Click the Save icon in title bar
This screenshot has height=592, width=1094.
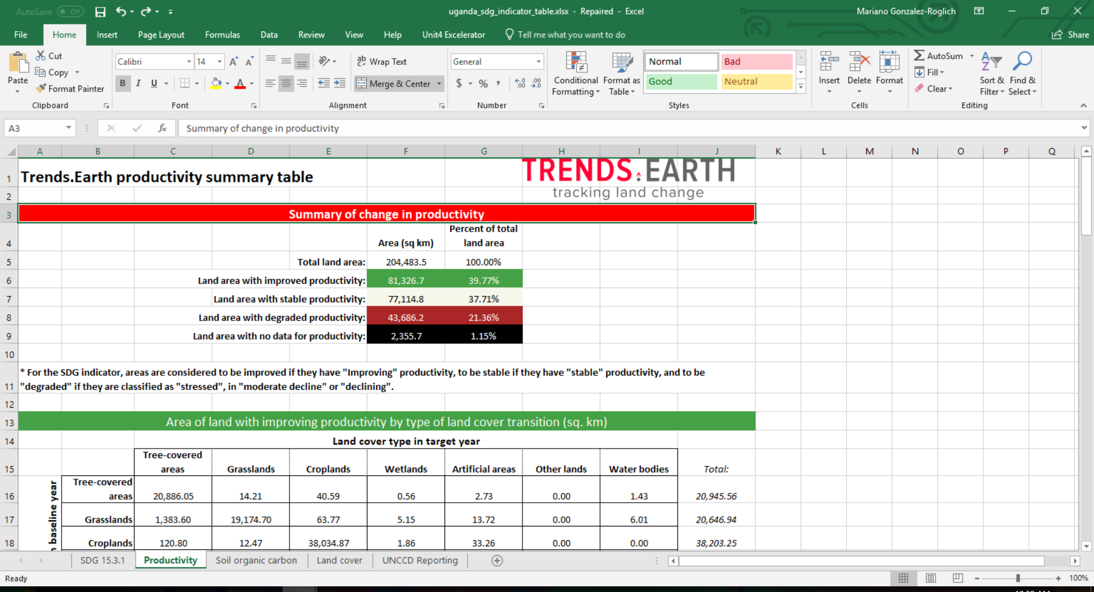click(100, 11)
